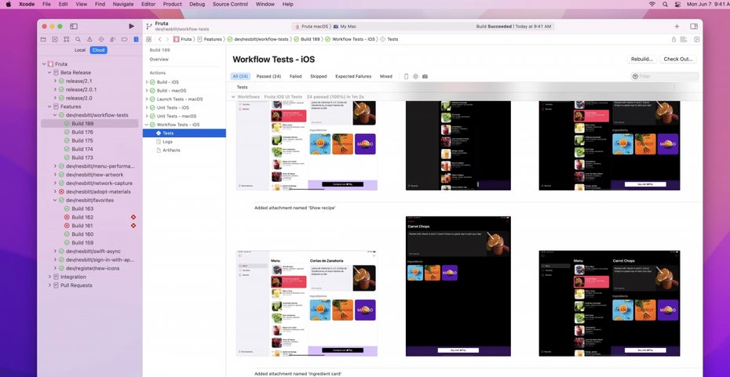Click the plus button in the toolbar
The width and height of the screenshot is (730, 377).
677,27
